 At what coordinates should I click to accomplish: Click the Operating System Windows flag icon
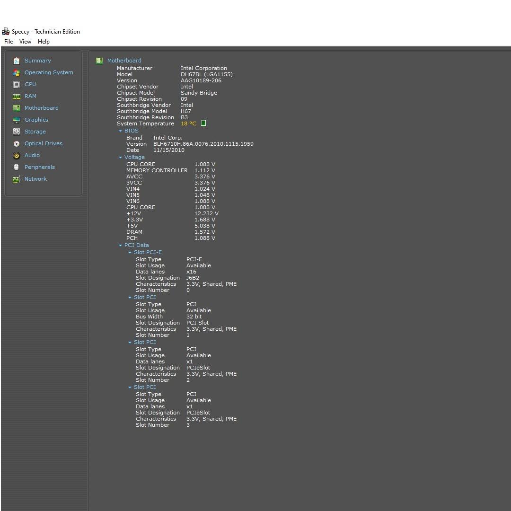click(x=17, y=72)
